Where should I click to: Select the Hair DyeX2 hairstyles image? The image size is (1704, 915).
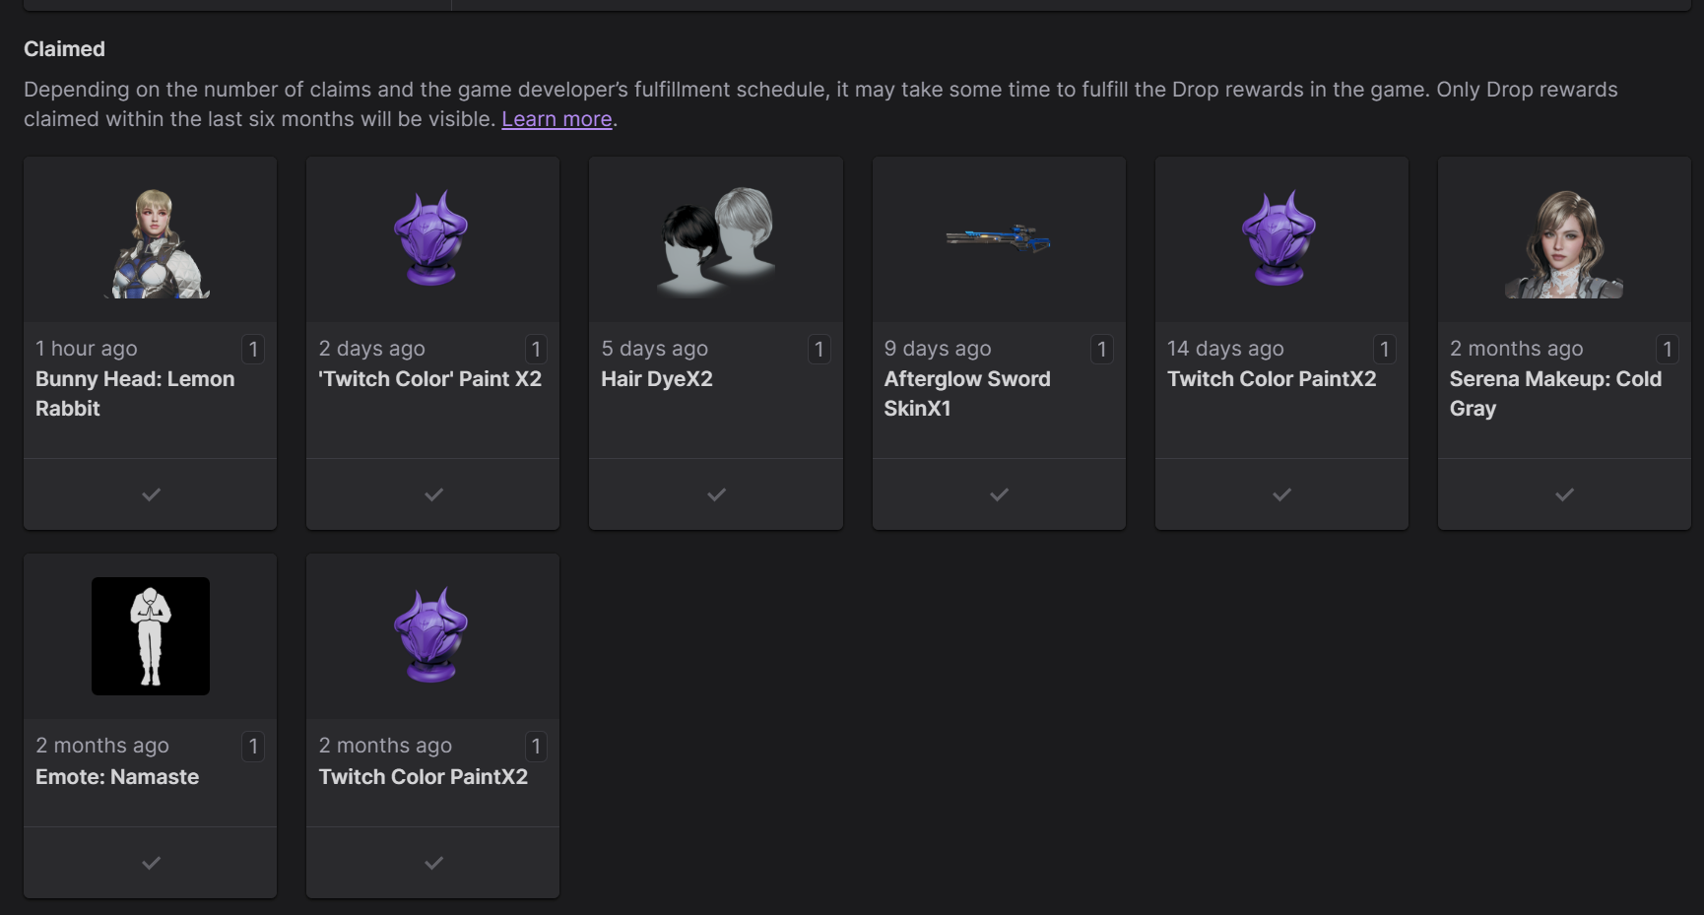point(716,241)
